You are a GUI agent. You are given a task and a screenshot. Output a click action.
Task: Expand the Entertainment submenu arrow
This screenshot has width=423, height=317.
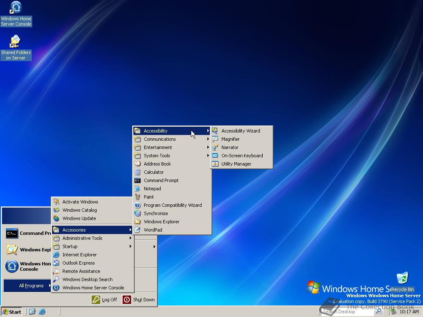(208, 147)
